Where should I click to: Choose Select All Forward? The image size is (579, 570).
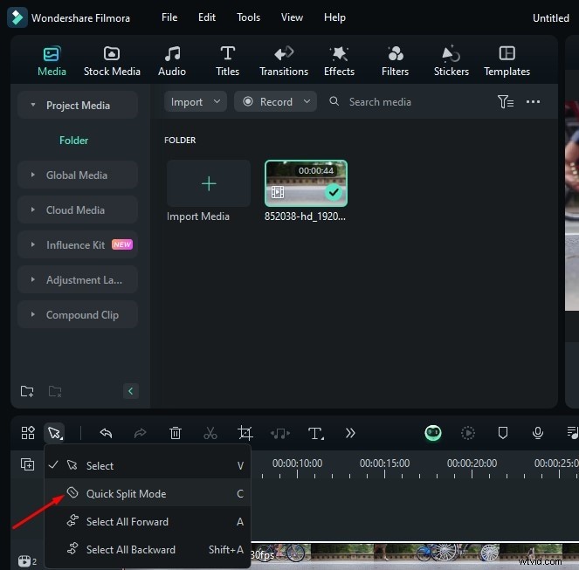148,521
